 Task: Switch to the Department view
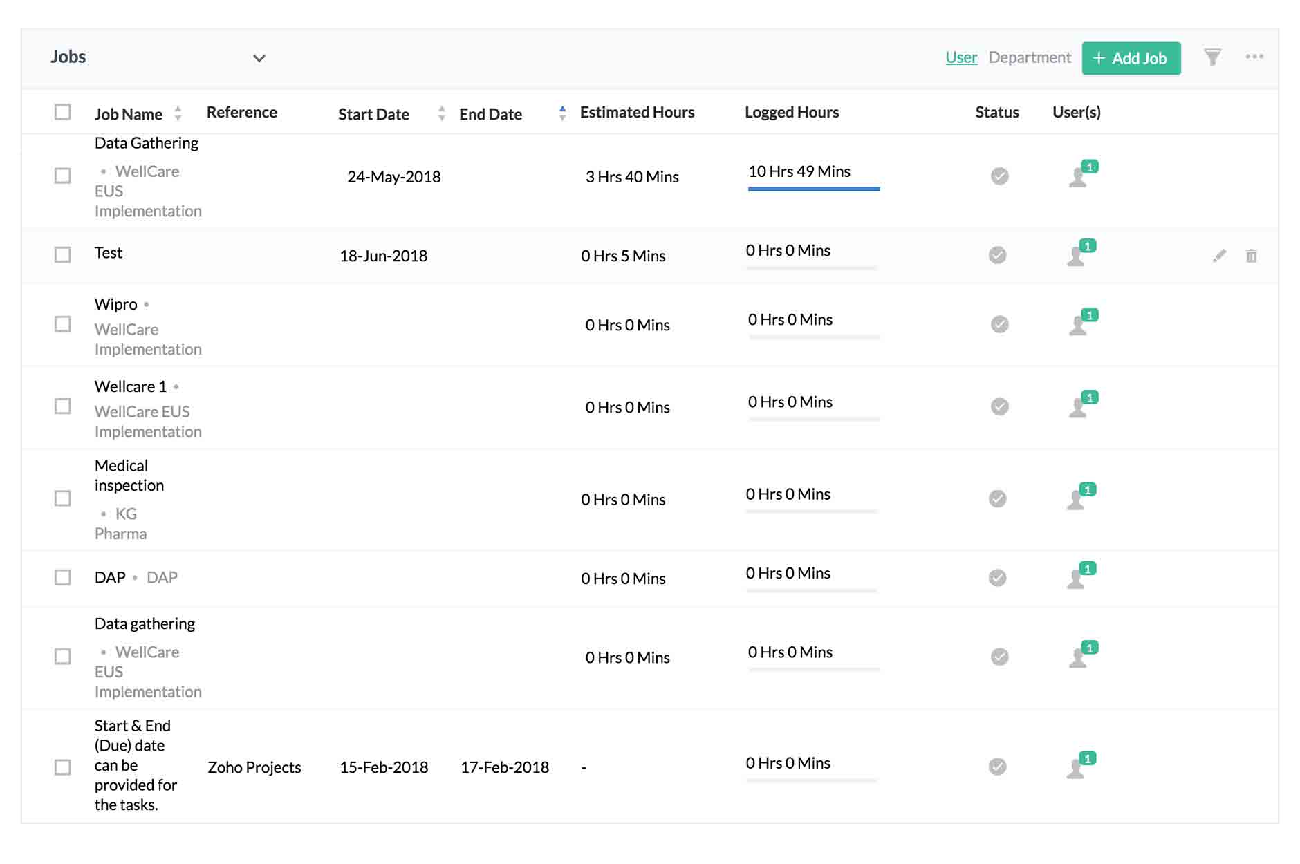[1030, 57]
